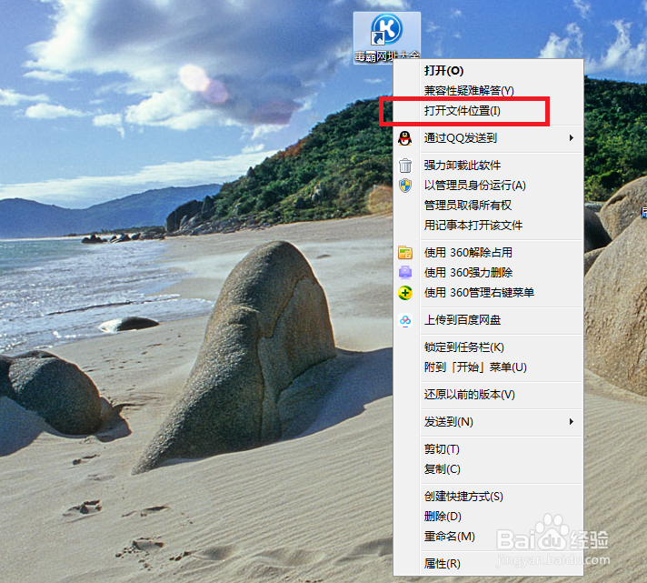The height and width of the screenshot is (583, 647).
Task: Expand the 发送到(N) submenu arrow
Action: pos(572,421)
